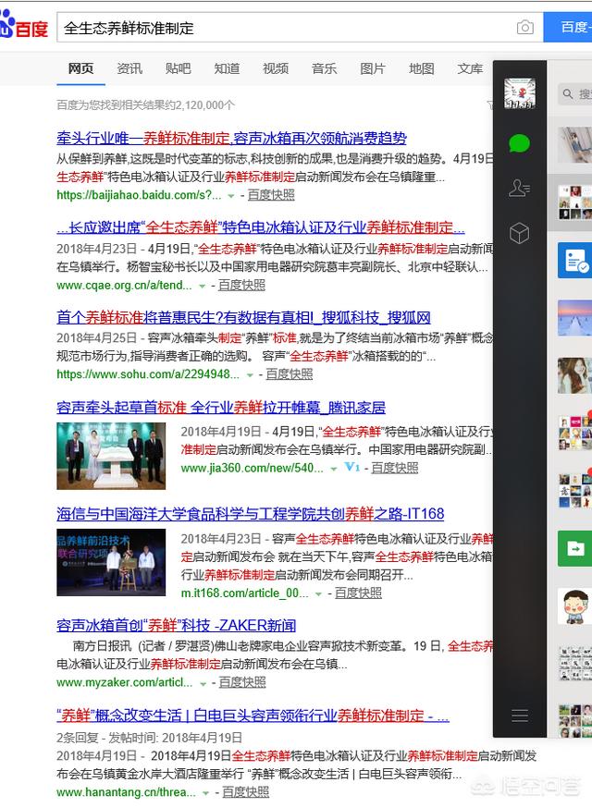Switch to the 资讯 tab
This screenshot has height=807, width=592.
click(129, 68)
